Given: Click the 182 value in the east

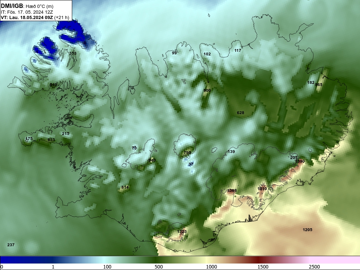Looking at the screenshot, I should (x=311, y=83).
